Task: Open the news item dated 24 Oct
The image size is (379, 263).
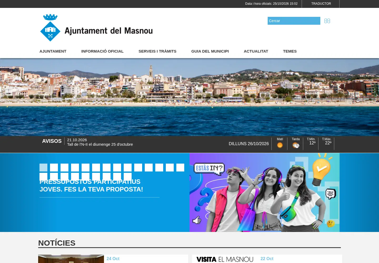Action: 113,259
